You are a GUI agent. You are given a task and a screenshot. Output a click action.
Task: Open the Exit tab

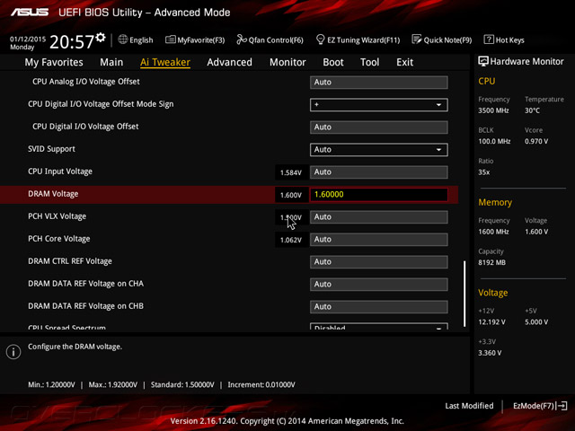404,62
